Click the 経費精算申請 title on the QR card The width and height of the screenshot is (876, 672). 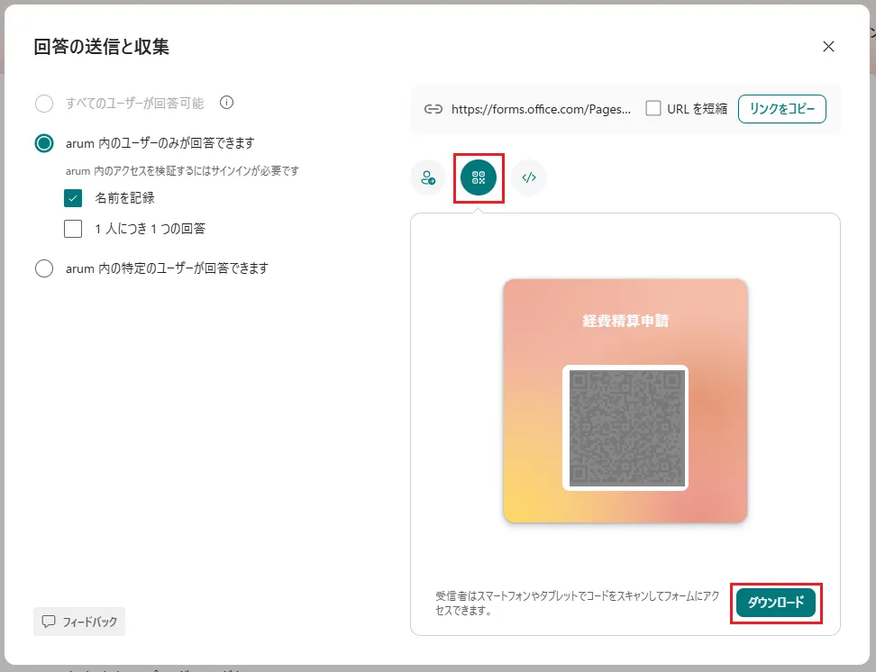625,318
